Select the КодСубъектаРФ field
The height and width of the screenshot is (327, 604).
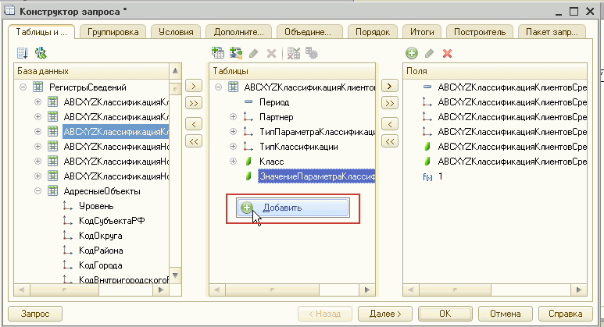click(x=112, y=221)
